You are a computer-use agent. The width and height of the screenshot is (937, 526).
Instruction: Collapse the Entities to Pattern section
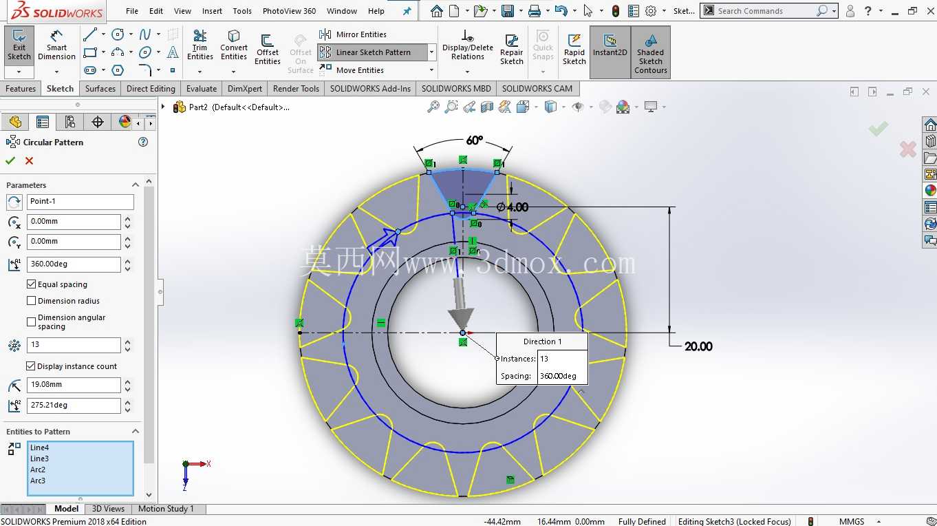point(135,432)
